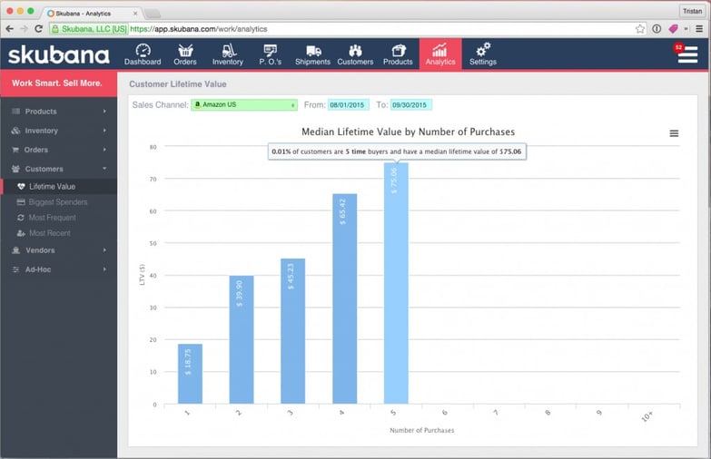Viewport: 711px width, 459px height.
Task: Open the chart export menu icon
Action: tap(675, 133)
